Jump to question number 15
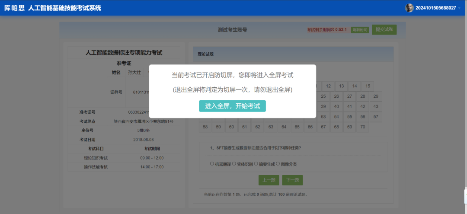The height and width of the screenshot is (214, 467). (x=368, y=86)
